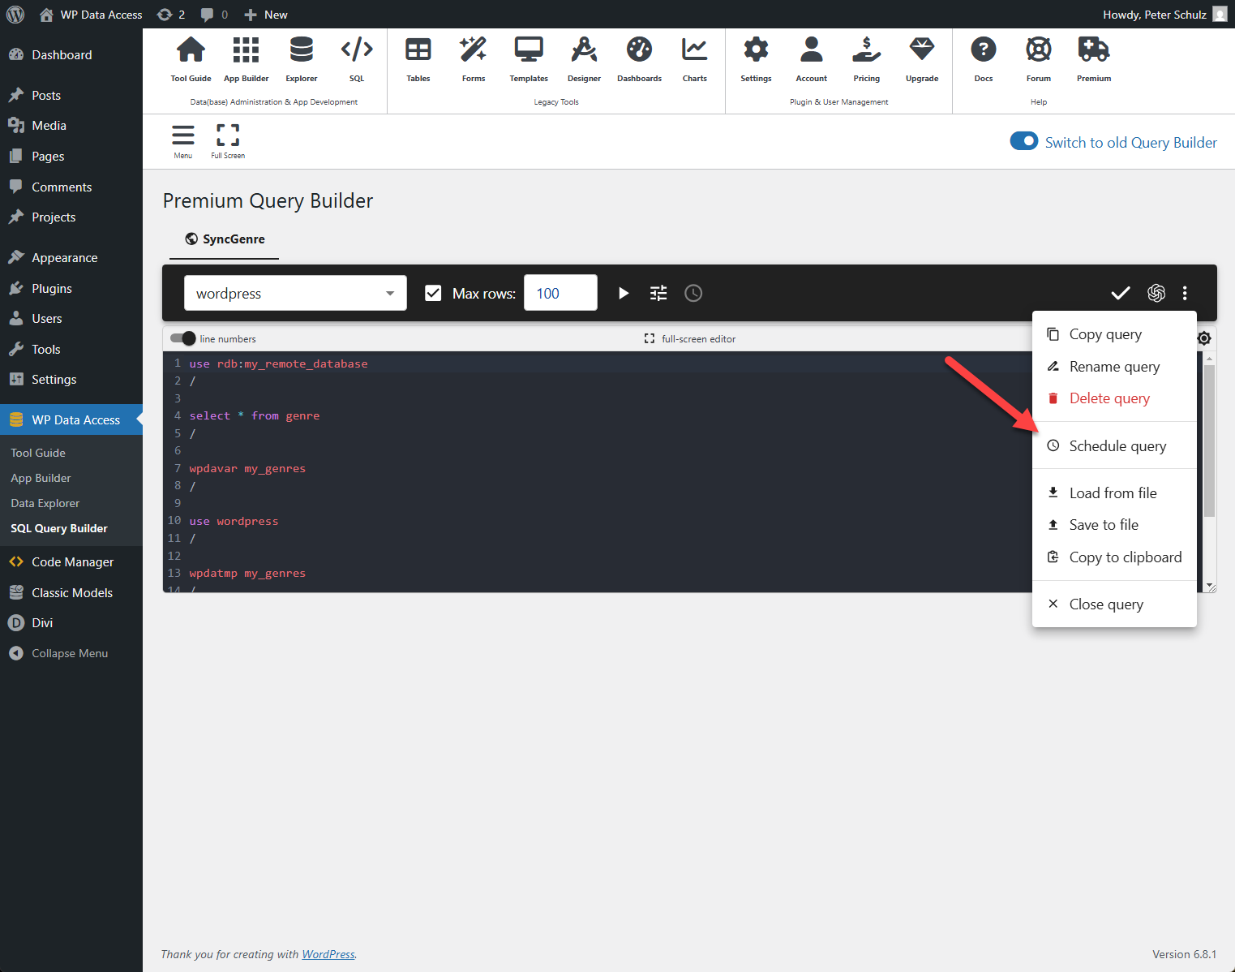Toggle the Max rows checkbox
The image size is (1235, 972).
click(433, 293)
